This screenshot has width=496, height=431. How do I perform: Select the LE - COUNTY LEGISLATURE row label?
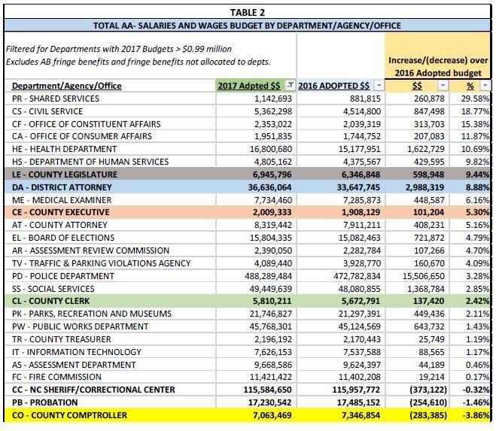point(65,175)
